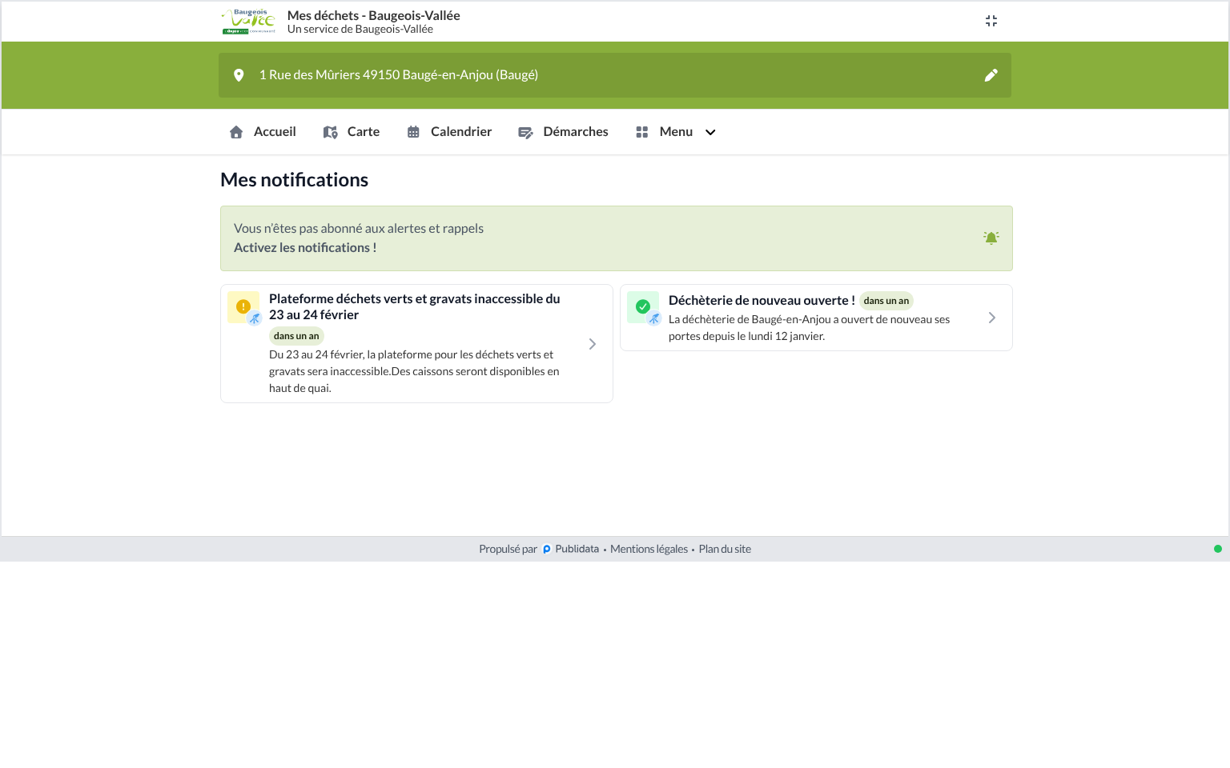Edit the address with the pencil icon

[991, 75]
